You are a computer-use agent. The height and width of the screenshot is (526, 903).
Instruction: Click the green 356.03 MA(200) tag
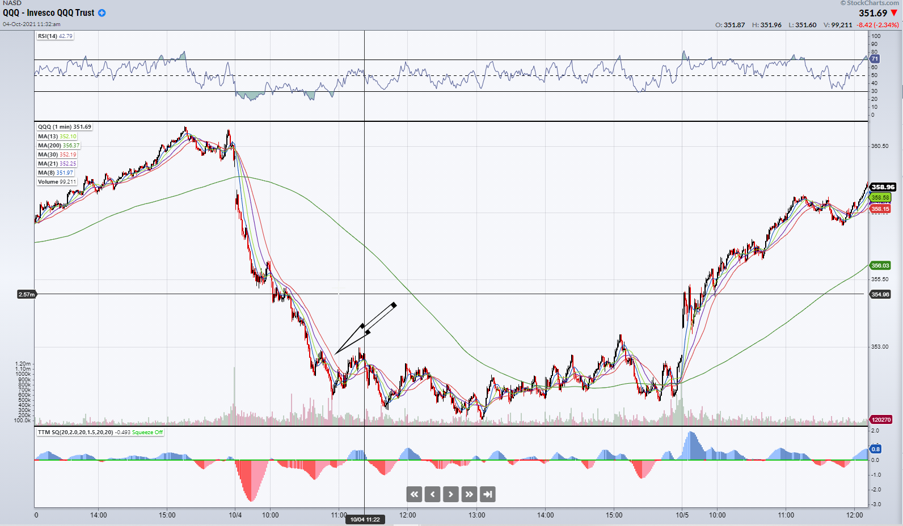880,265
